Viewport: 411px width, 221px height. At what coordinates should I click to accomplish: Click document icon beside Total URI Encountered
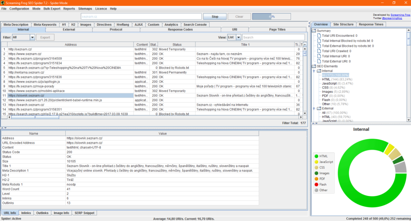(x=319, y=36)
